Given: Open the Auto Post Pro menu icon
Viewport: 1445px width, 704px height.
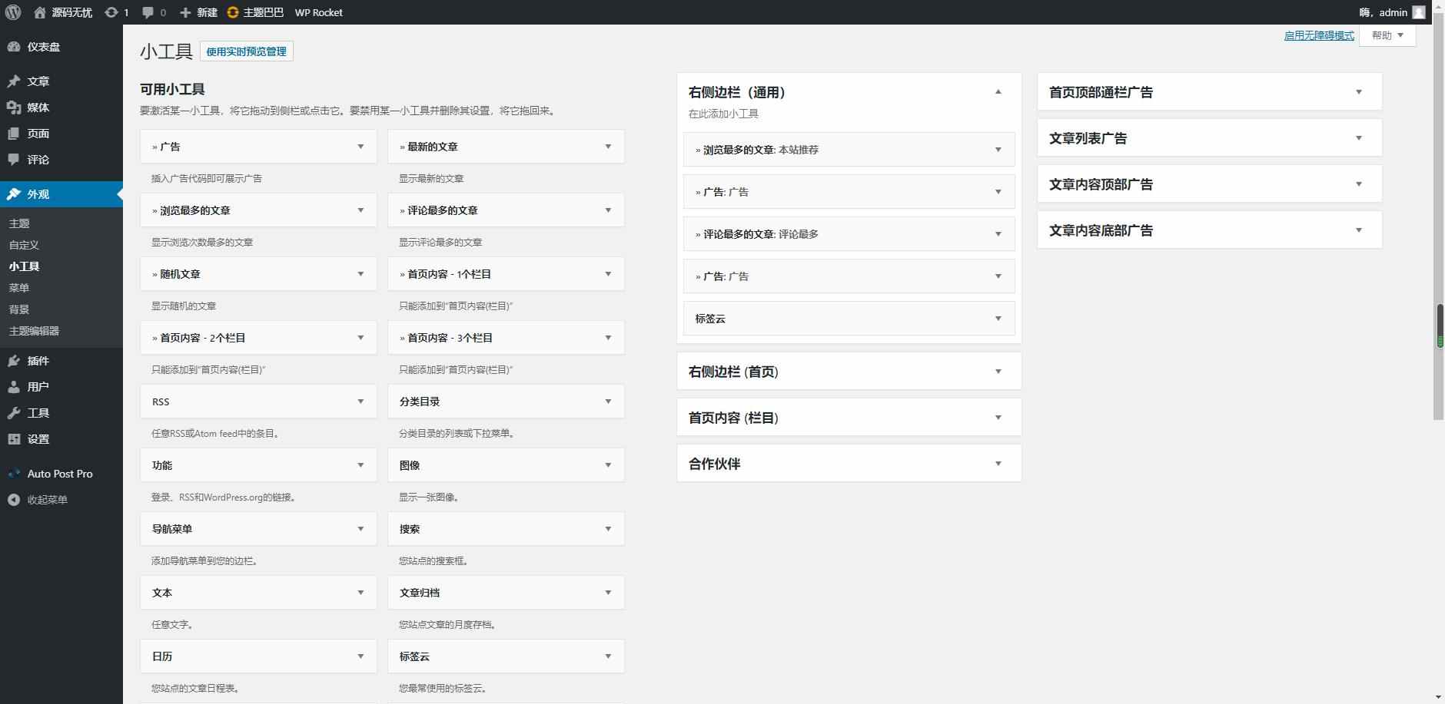Looking at the screenshot, I should [x=13, y=473].
